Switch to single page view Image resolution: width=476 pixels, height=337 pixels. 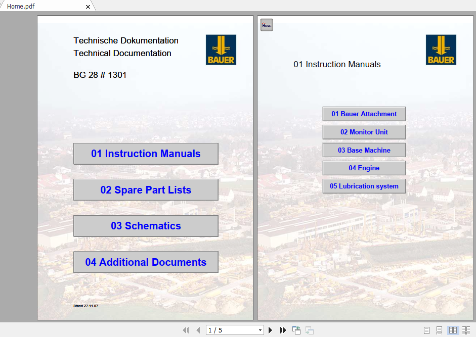426,330
